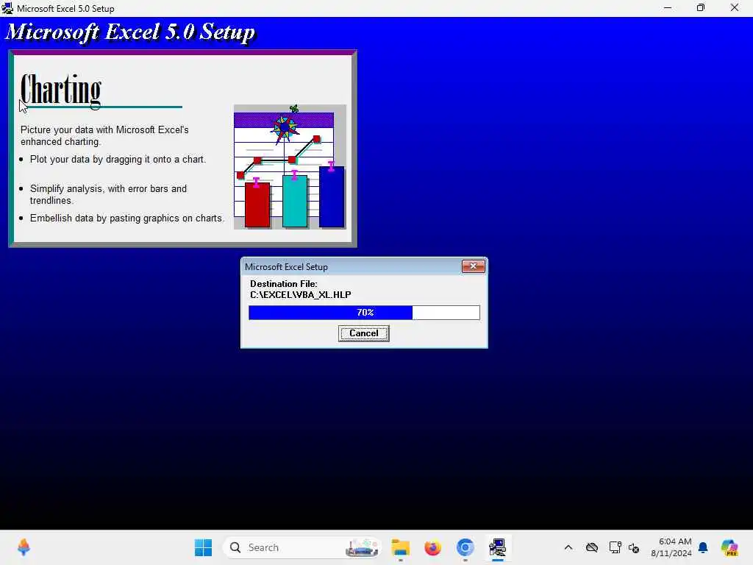Click the charting illustration graphic
Screen dimensions: 753x565
click(x=290, y=166)
